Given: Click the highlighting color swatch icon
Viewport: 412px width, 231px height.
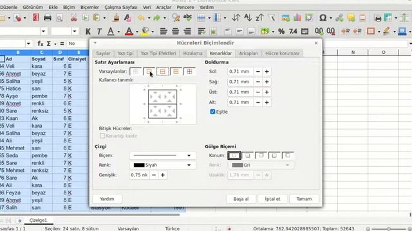Looking at the screenshot, I should pyautogui.click(x=145, y=31).
